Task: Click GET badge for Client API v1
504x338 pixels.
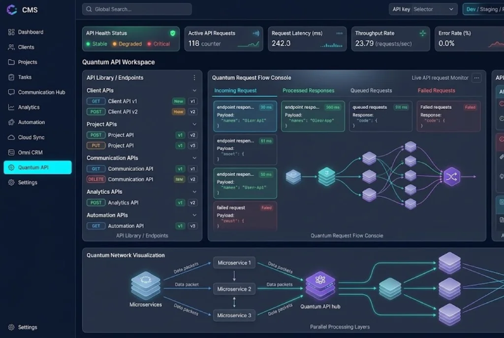Action: click(96, 101)
